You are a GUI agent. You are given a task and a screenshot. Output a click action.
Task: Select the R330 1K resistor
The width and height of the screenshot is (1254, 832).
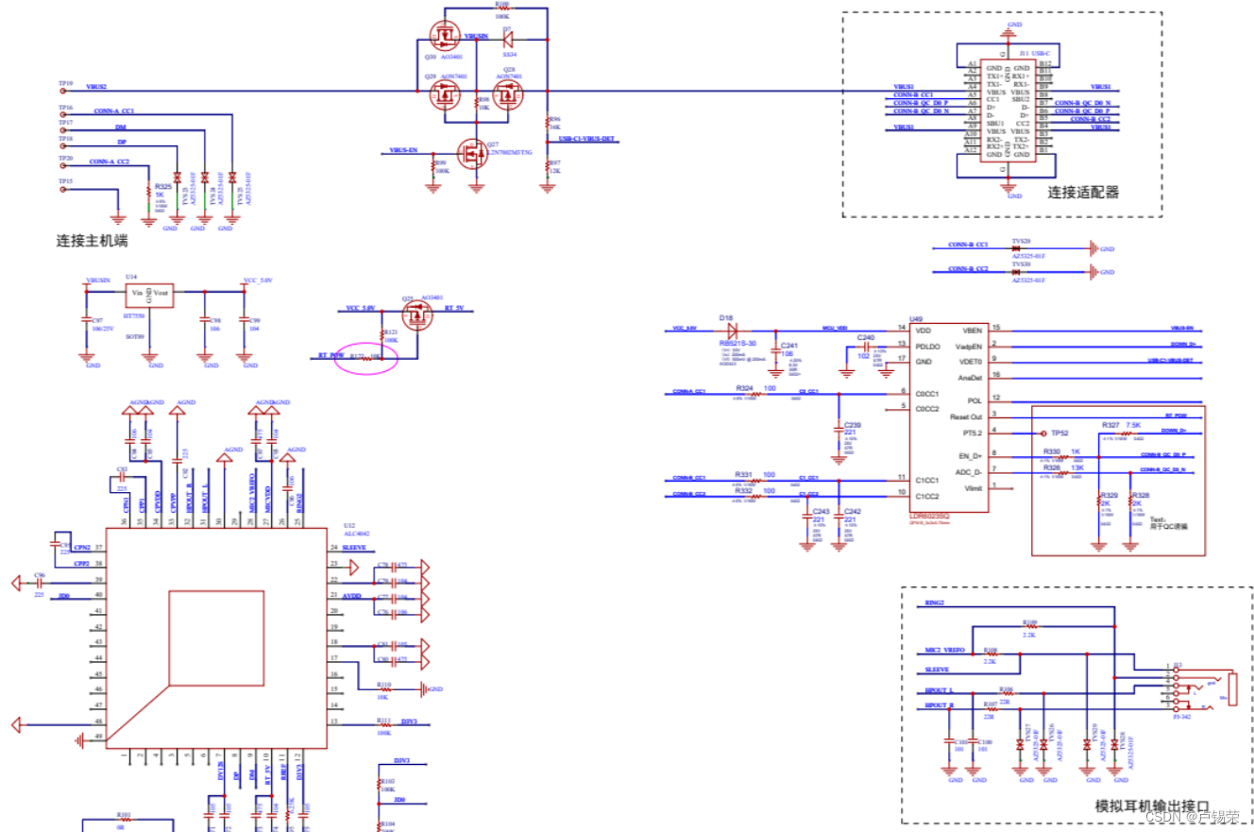1063,455
